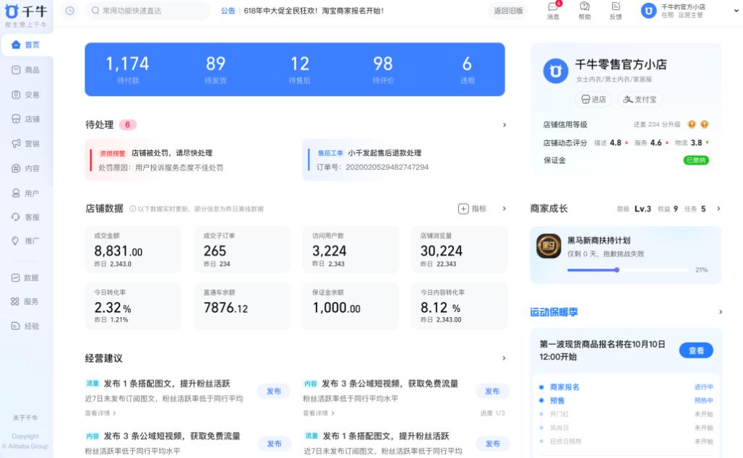This screenshot has width=743, height=458.
Task: Click 返回旧版 button
Action: click(508, 10)
